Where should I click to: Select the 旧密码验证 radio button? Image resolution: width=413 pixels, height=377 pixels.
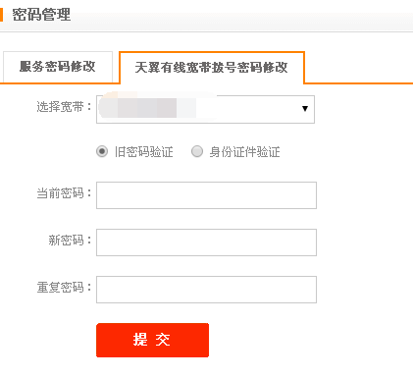(x=102, y=151)
